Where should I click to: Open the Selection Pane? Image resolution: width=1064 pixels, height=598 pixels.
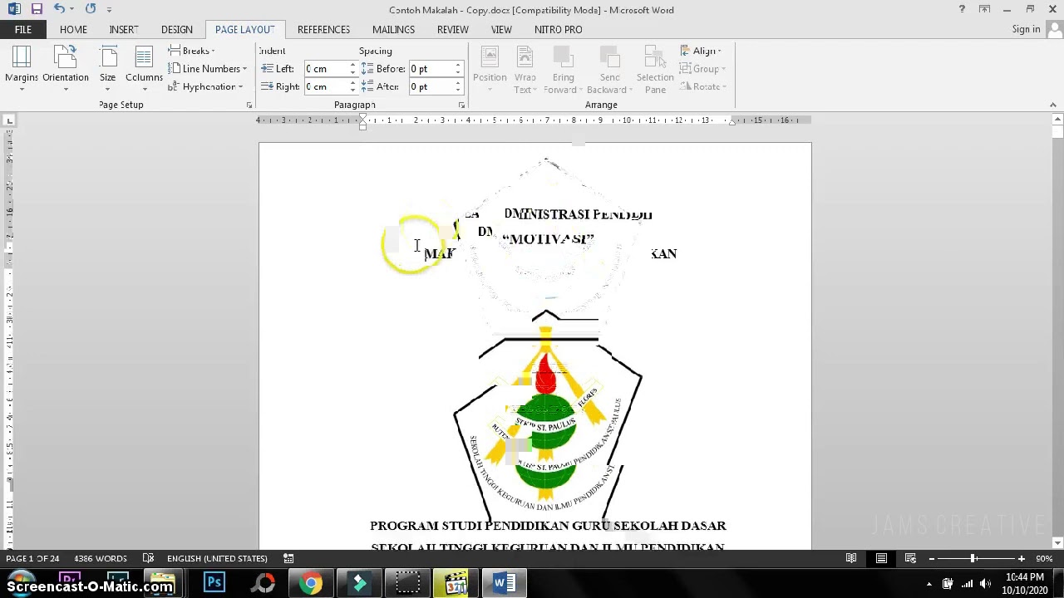[655, 70]
